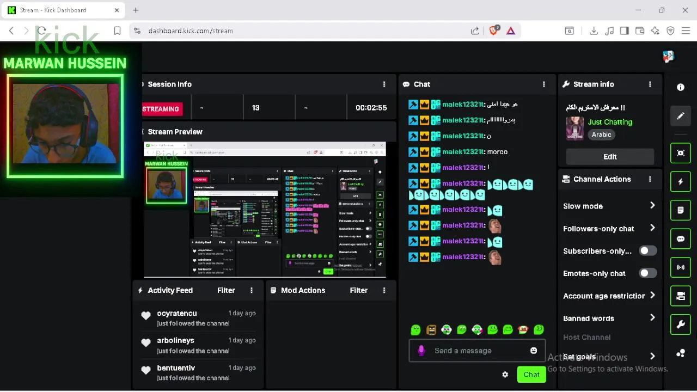The image size is (697, 392).
Task: Click the Brave VPN shield icon
Action: [x=670, y=30]
